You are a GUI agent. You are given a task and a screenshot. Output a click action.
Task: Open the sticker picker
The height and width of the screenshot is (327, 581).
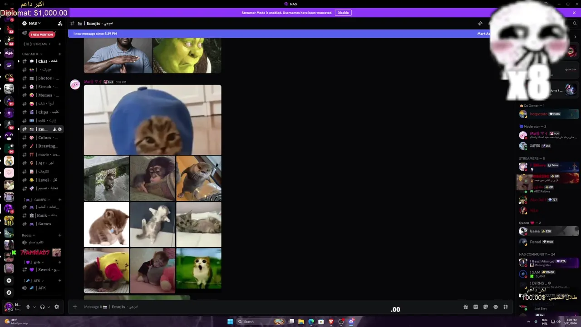point(486,307)
